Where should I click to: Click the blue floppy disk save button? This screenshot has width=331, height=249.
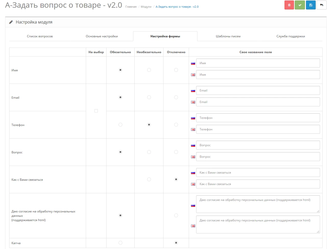click(x=311, y=5)
